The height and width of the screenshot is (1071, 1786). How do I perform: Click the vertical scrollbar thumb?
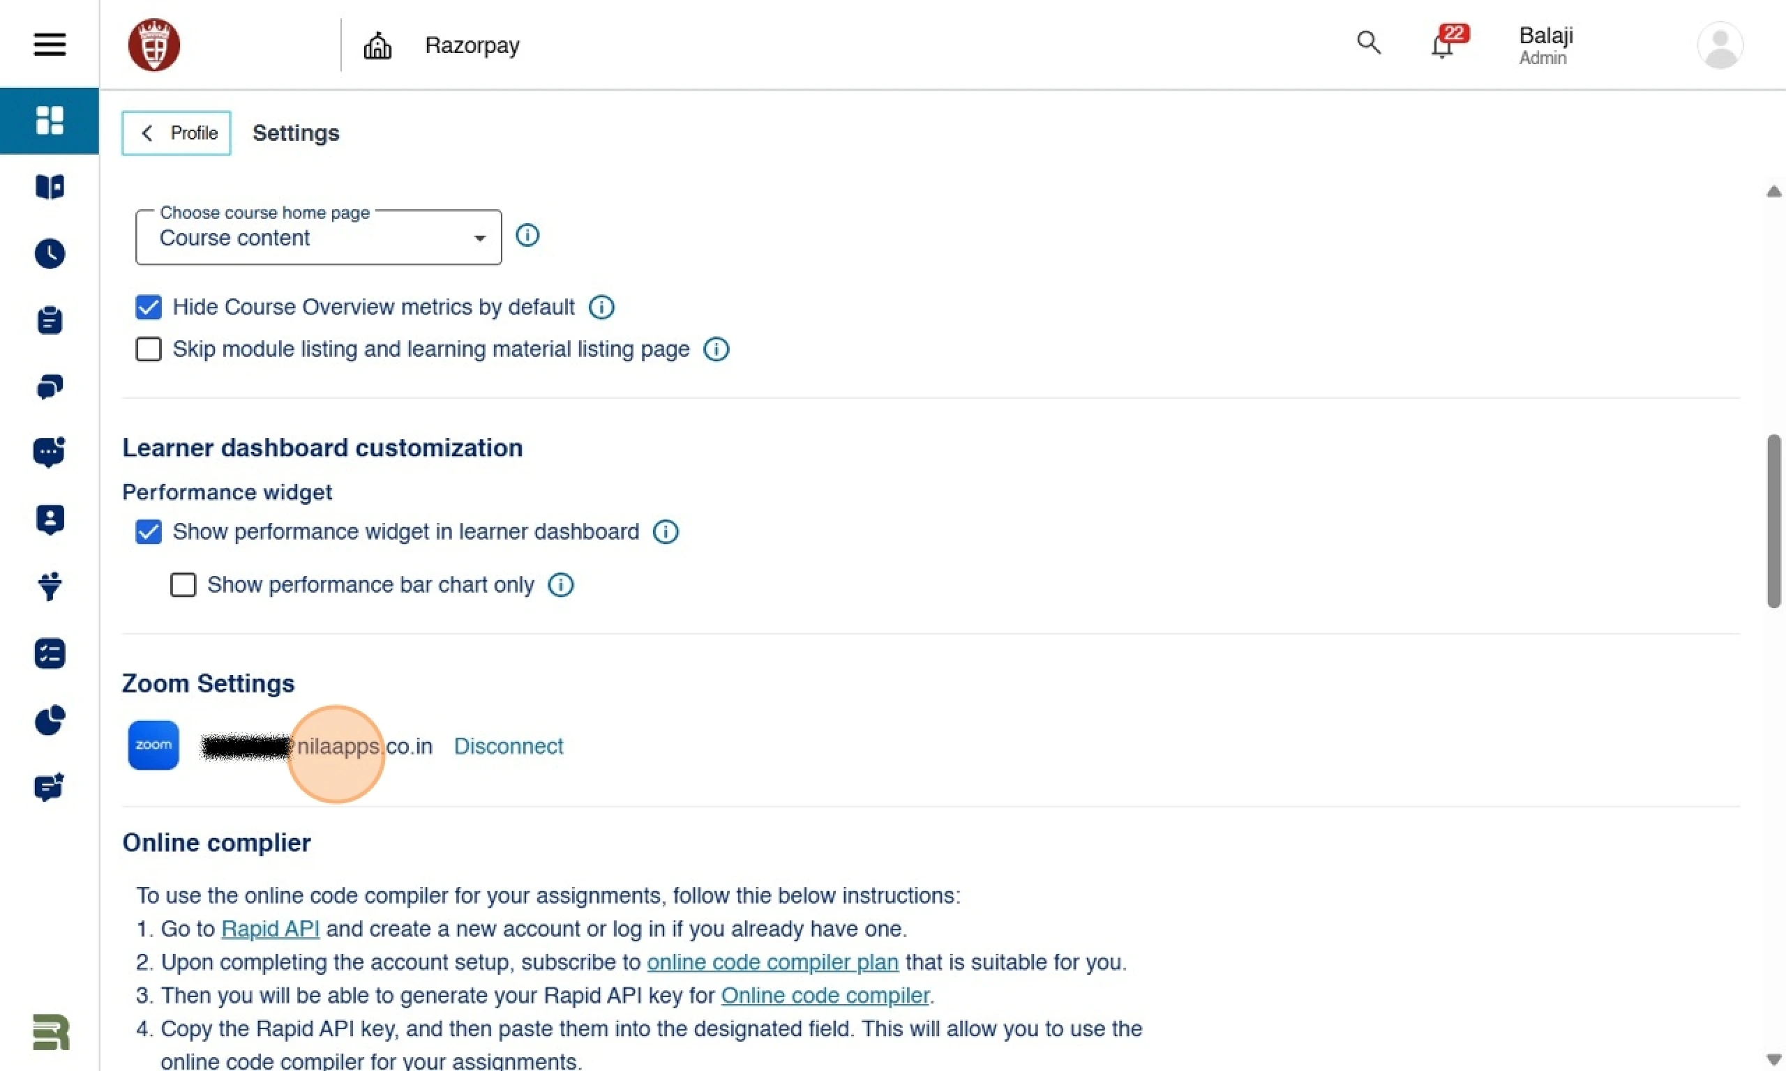1773,521
